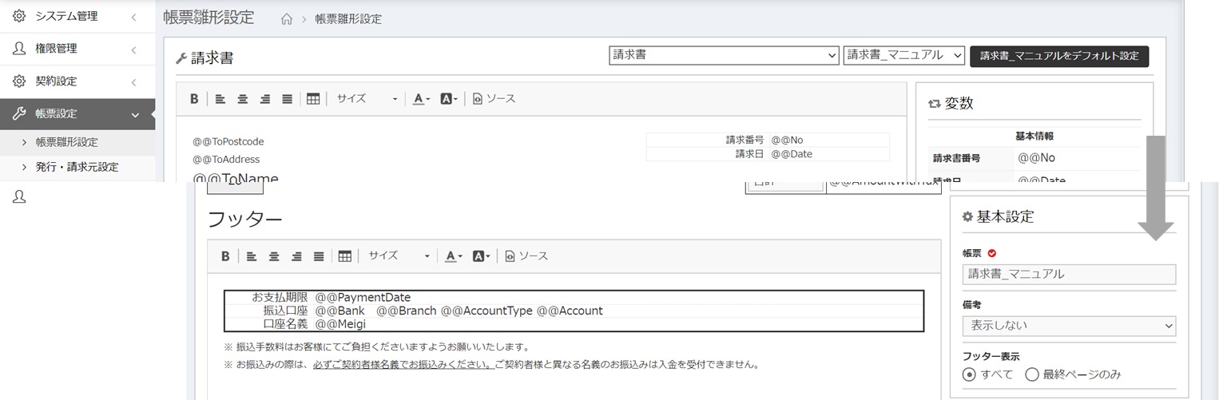Click Bold icon in footer editor toolbar
Screen dimensions: 1219x400
[x=225, y=256]
